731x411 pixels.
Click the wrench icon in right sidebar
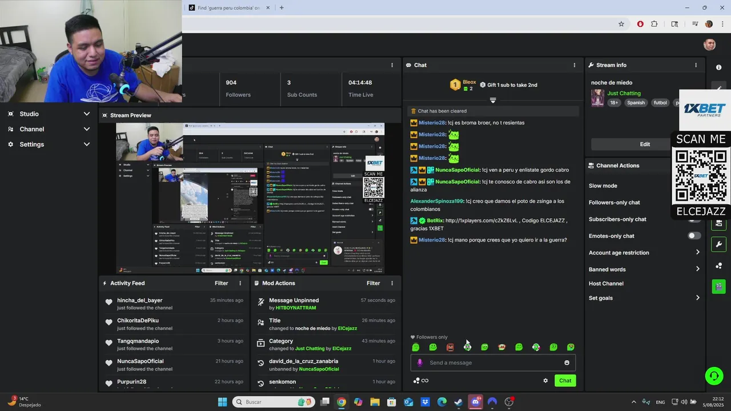tap(718, 244)
